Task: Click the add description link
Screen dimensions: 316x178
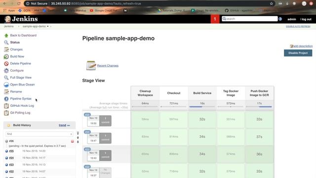Action: 303,46
